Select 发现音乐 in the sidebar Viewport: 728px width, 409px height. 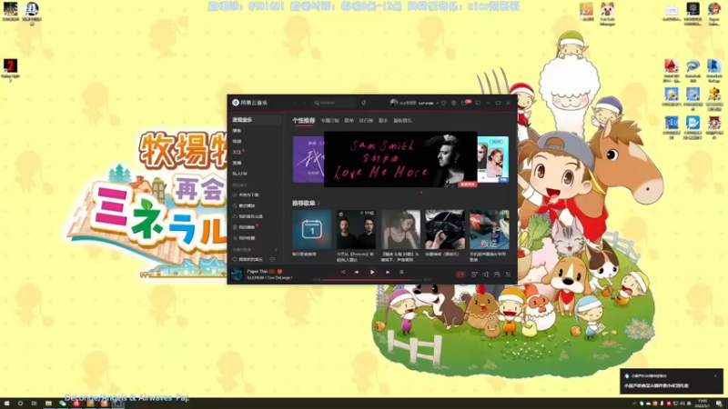pos(256,120)
